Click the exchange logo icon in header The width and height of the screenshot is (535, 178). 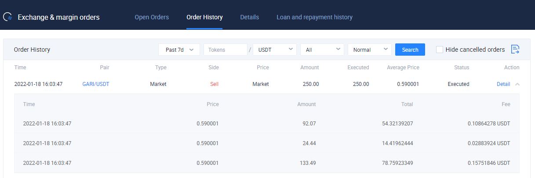[x=7, y=18]
